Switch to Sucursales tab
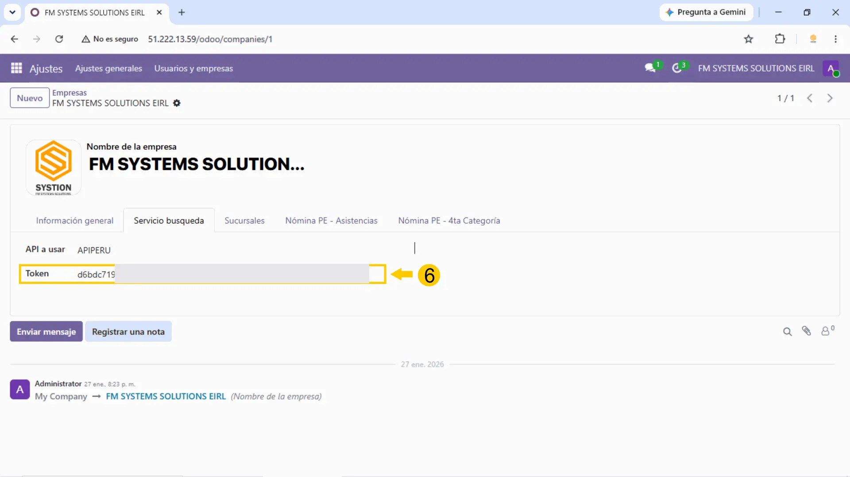Viewport: 850px width, 477px height. click(244, 221)
